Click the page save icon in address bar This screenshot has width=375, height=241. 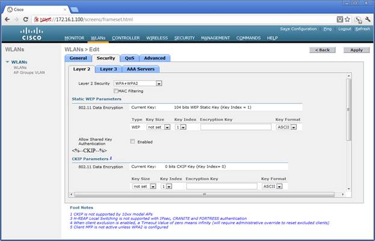(339, 19)
